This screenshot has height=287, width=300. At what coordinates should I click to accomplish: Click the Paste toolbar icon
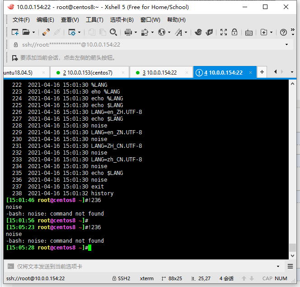click(103, 32)
